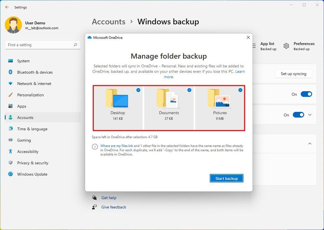The image size is (324, 230).
Task: Expand the chevron beside the second toggle
Action: coord(310,115)
